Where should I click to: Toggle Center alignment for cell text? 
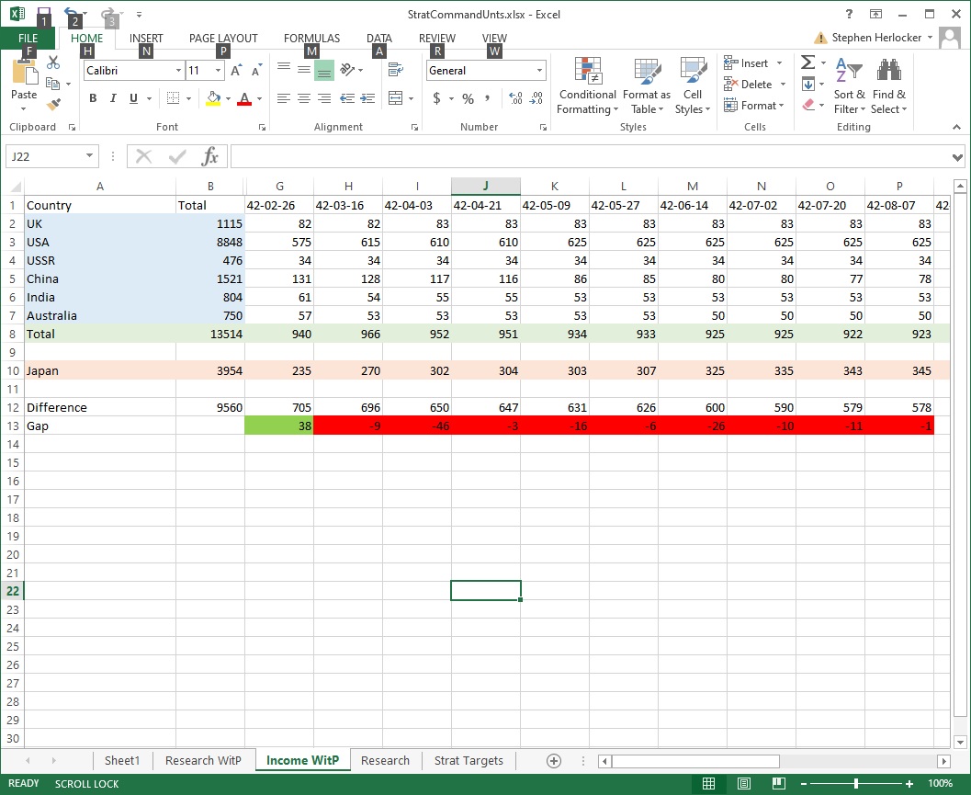pyautogui.click(x=303, y=98)
